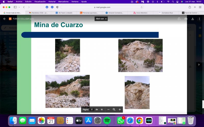204x127 pixels.
Task: Switch to the LinkedIn Feed tab
Action: pyautogui.click(x=64, y=13)
